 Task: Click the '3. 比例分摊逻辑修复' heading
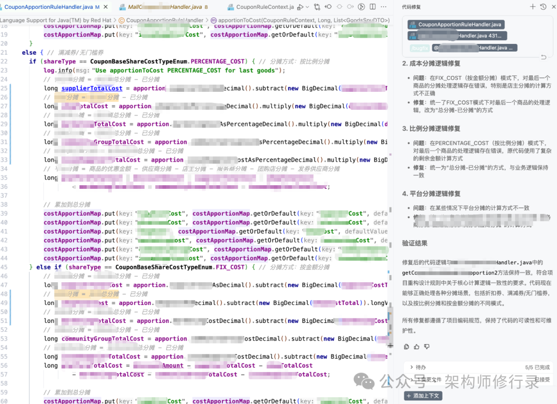click(x=431, y=128)
